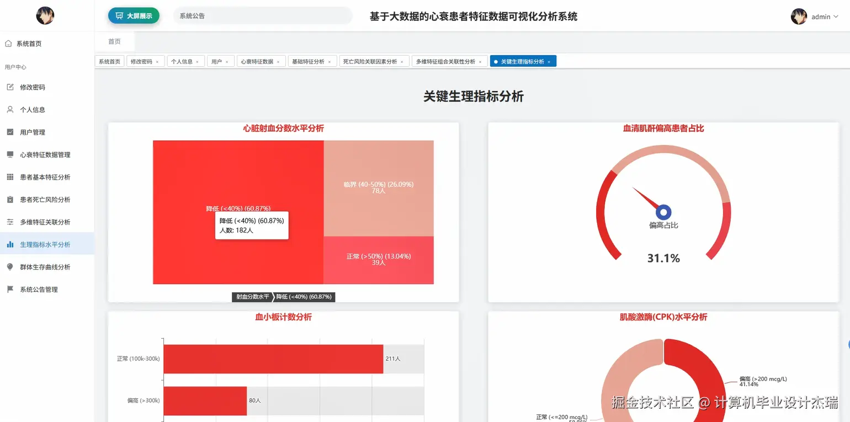Click the sidebar avatar at top left
850x422 pixels.
point(45,15)
